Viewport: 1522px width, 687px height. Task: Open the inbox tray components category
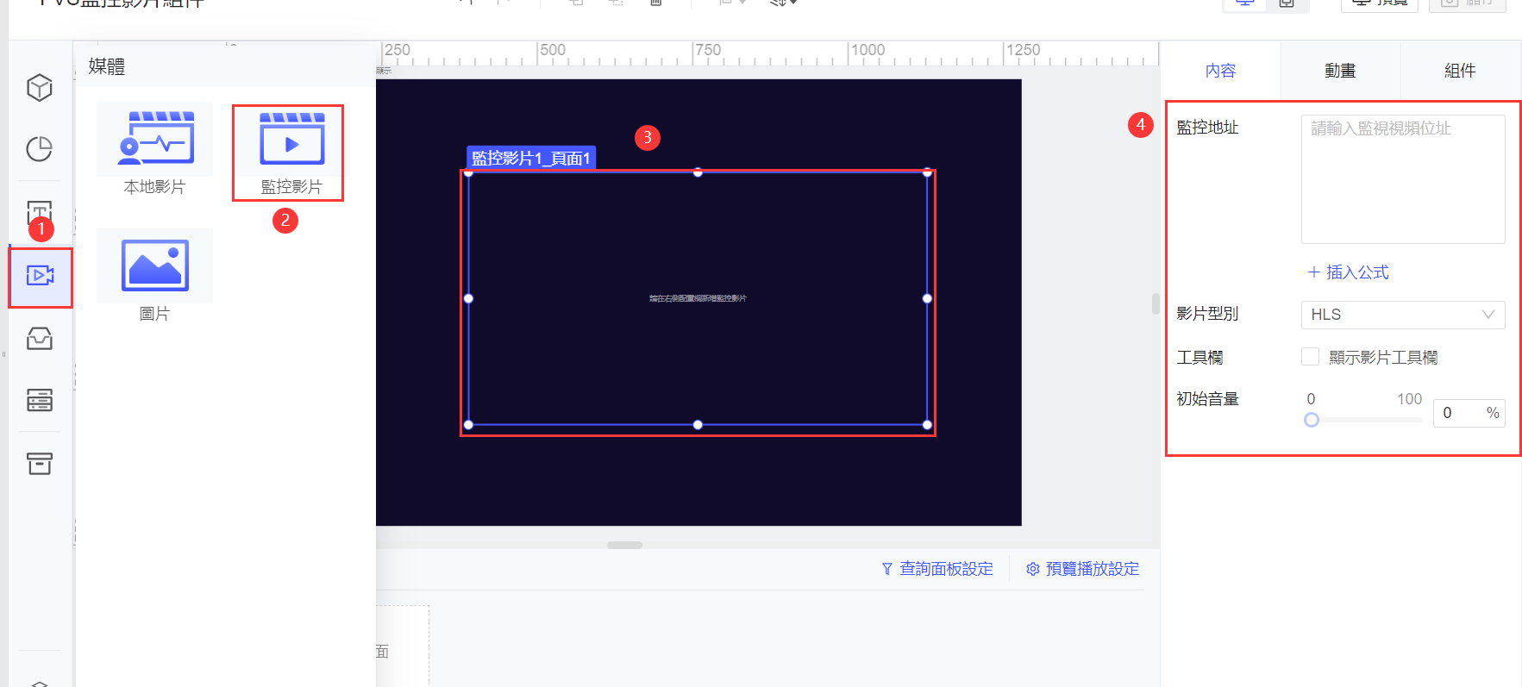click(40, 338)
